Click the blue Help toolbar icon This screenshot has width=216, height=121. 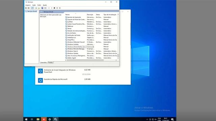43,8
